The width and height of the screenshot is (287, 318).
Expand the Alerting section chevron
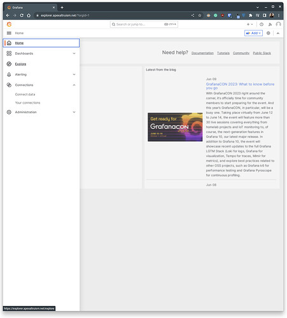click(74, 74)
